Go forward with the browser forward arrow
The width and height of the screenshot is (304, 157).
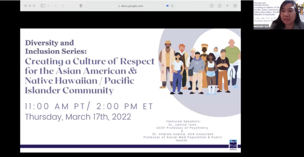pos(63,6)
